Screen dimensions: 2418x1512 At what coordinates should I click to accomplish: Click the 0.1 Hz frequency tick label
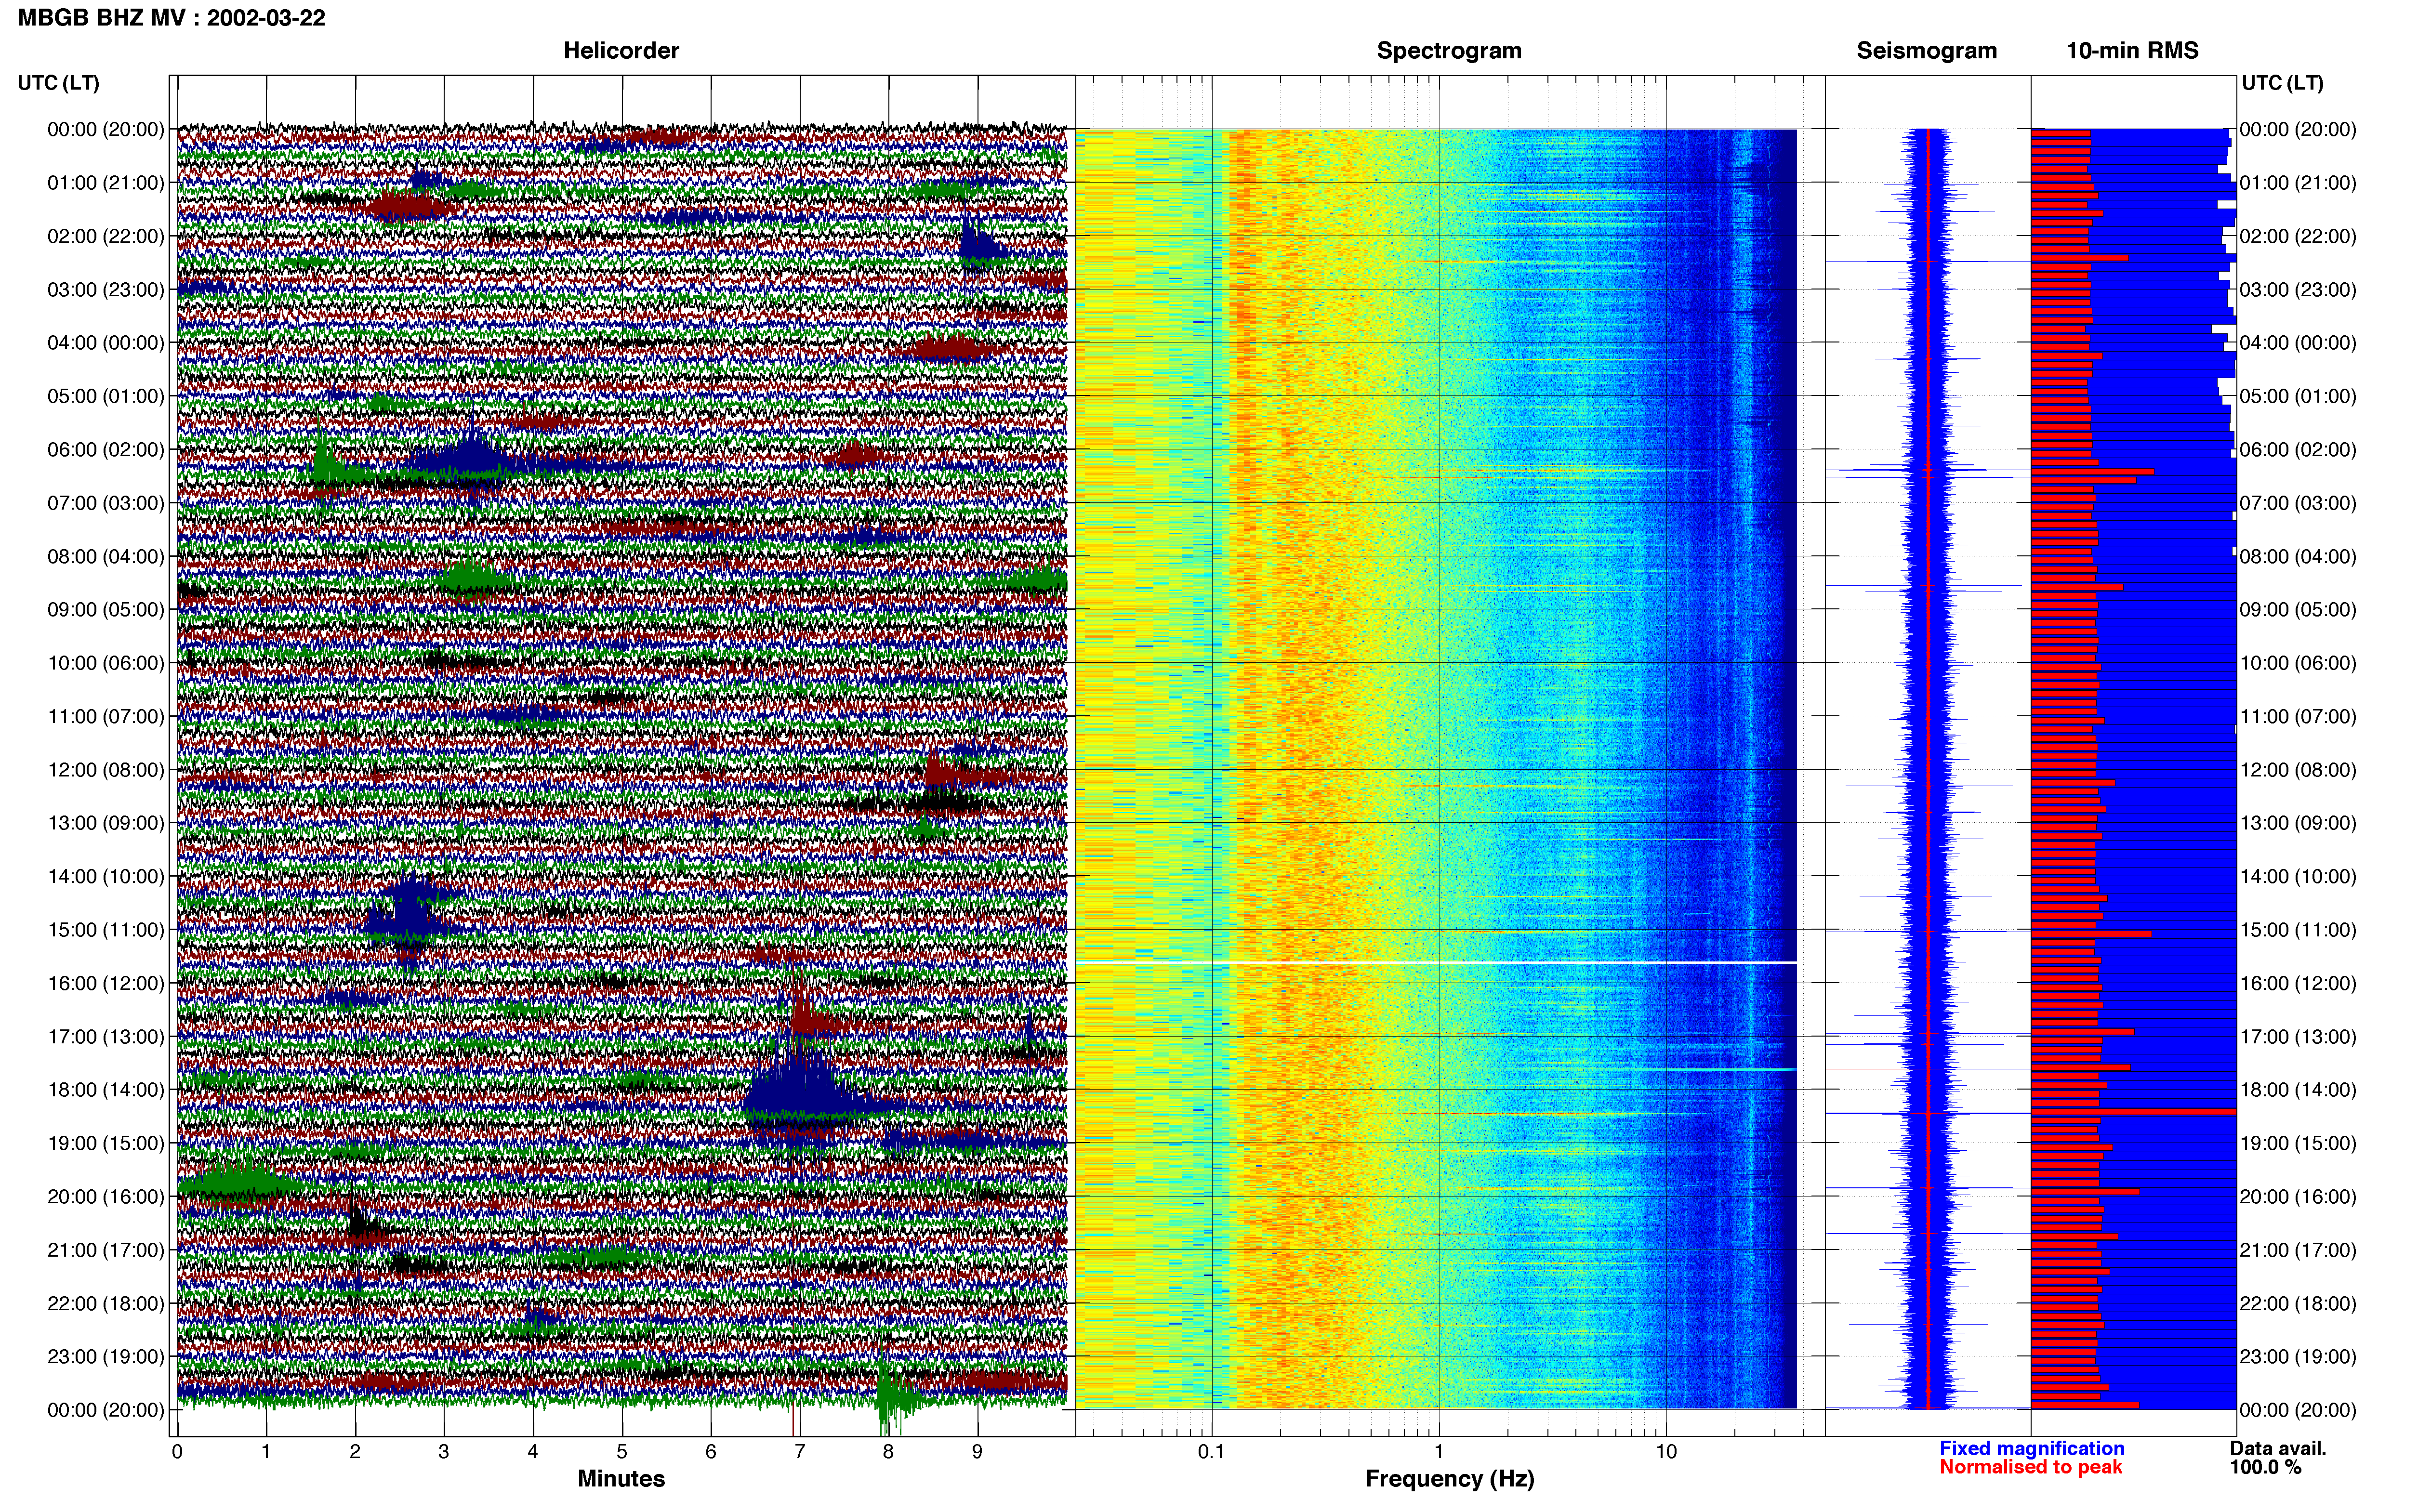tap(1211, 1451)
